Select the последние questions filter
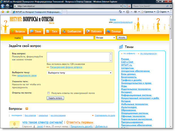 tap(17, 116)
